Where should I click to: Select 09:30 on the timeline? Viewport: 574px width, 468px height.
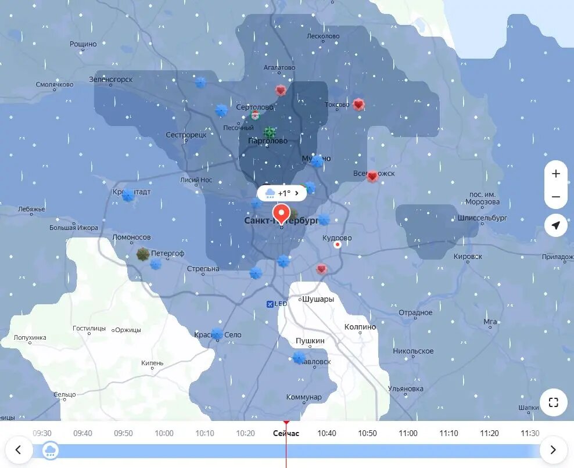[42, 433]
